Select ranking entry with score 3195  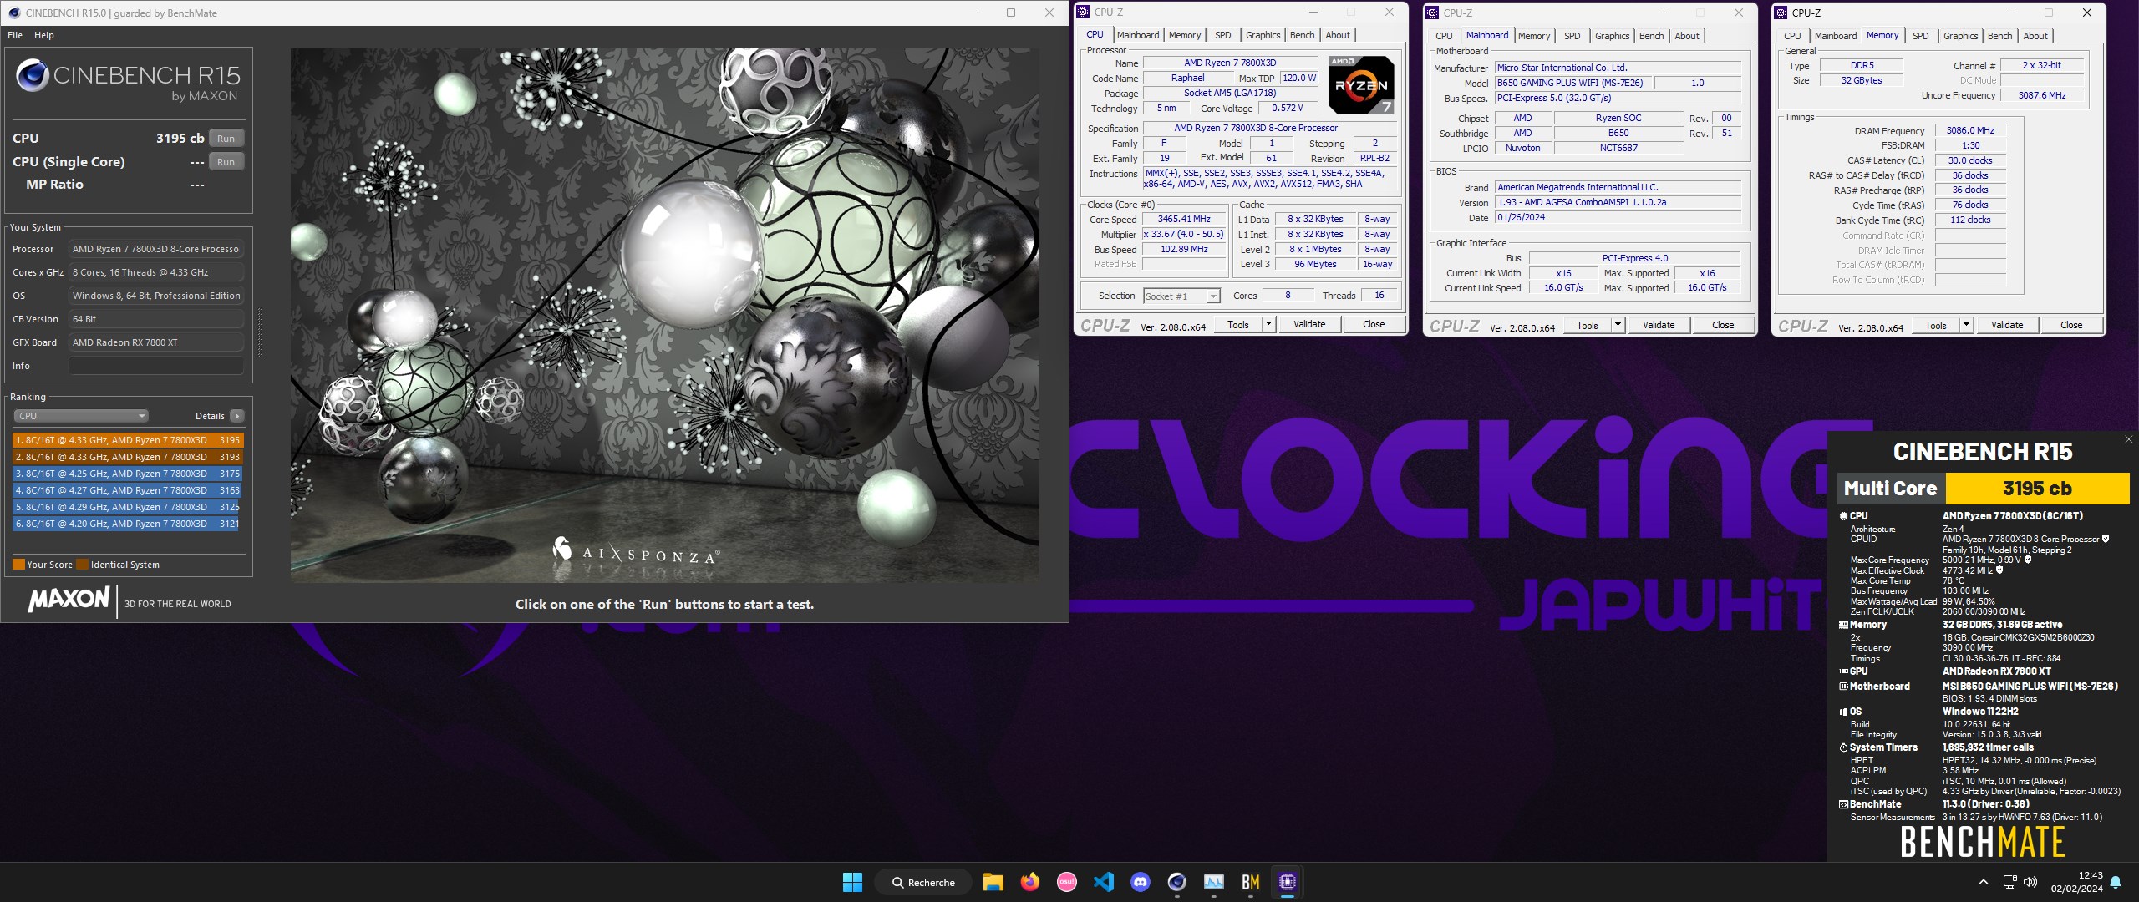[128, 440]
